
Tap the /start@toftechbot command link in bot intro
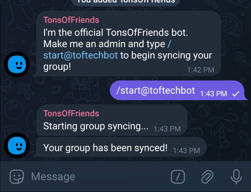[x=81, y=55]
